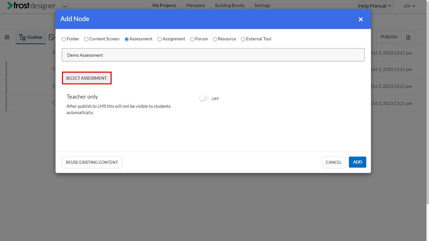Toggle the Teacher only switch
Image resolution: width=429 pixels, height=241 pixels.
pyautogui.click(x=204, y=98)
